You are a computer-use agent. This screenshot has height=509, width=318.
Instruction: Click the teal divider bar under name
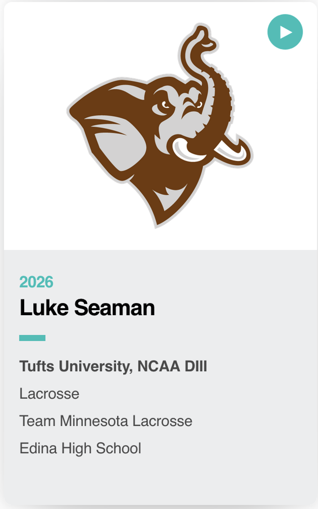32,338
